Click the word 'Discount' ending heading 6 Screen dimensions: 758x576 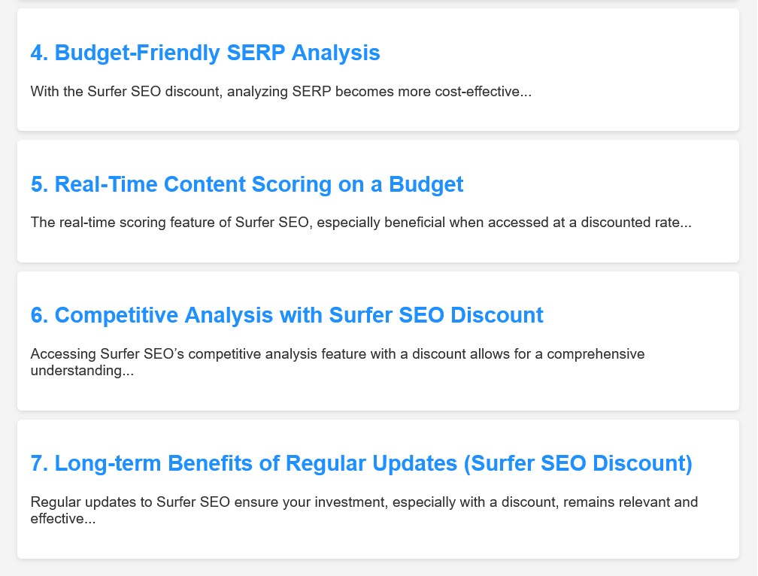497,315
